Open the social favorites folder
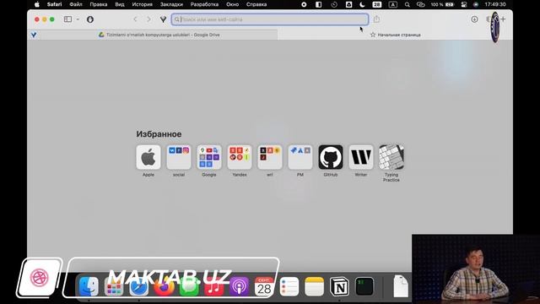This screenshot has width=540, height=304. [x=179, y=157]
